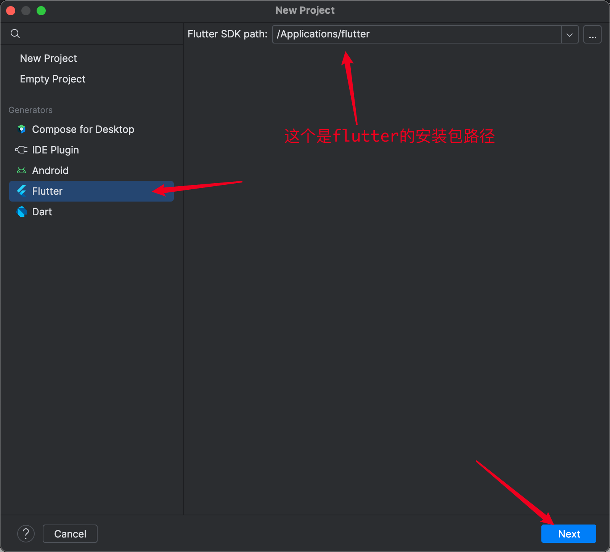Pick the Dart generator
The height and width of the screenshot is (552, 610).
(42, 211)
